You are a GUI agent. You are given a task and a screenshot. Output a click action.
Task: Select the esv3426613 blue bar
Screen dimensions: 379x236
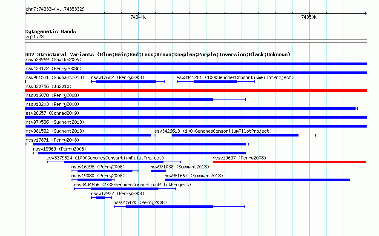[235, 135]
